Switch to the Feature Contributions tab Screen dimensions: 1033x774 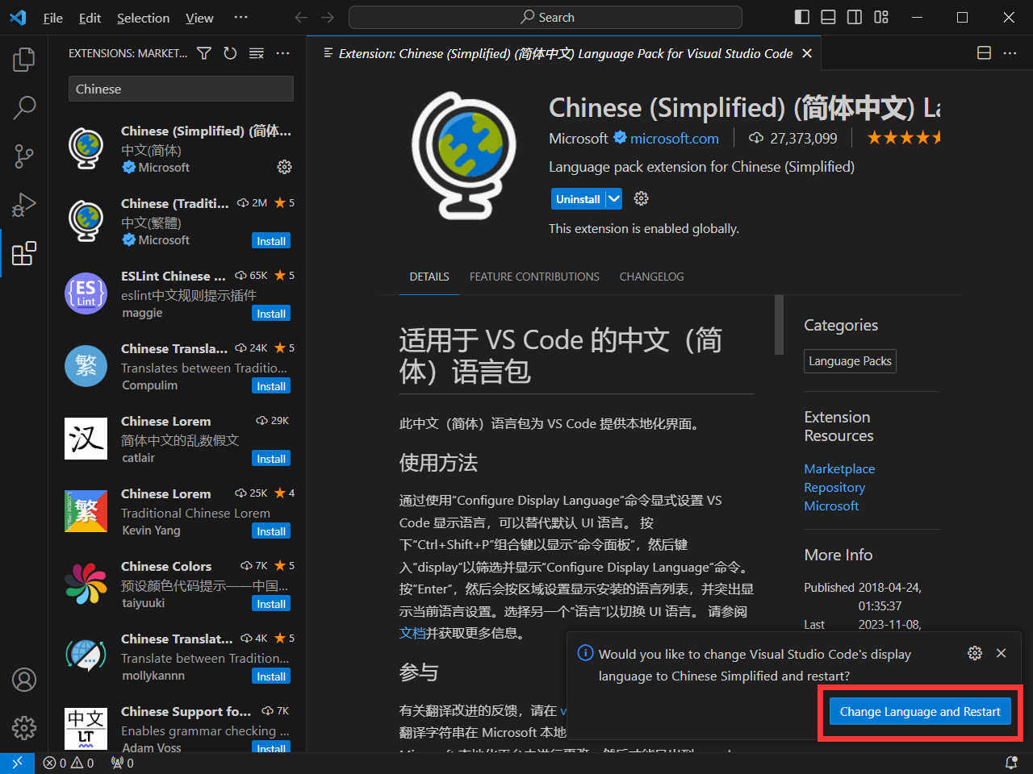(534, 277)
